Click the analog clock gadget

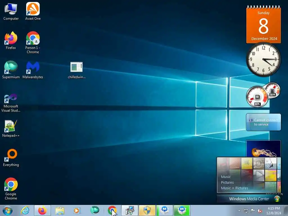pyautogui.click(x=263, y=59)
